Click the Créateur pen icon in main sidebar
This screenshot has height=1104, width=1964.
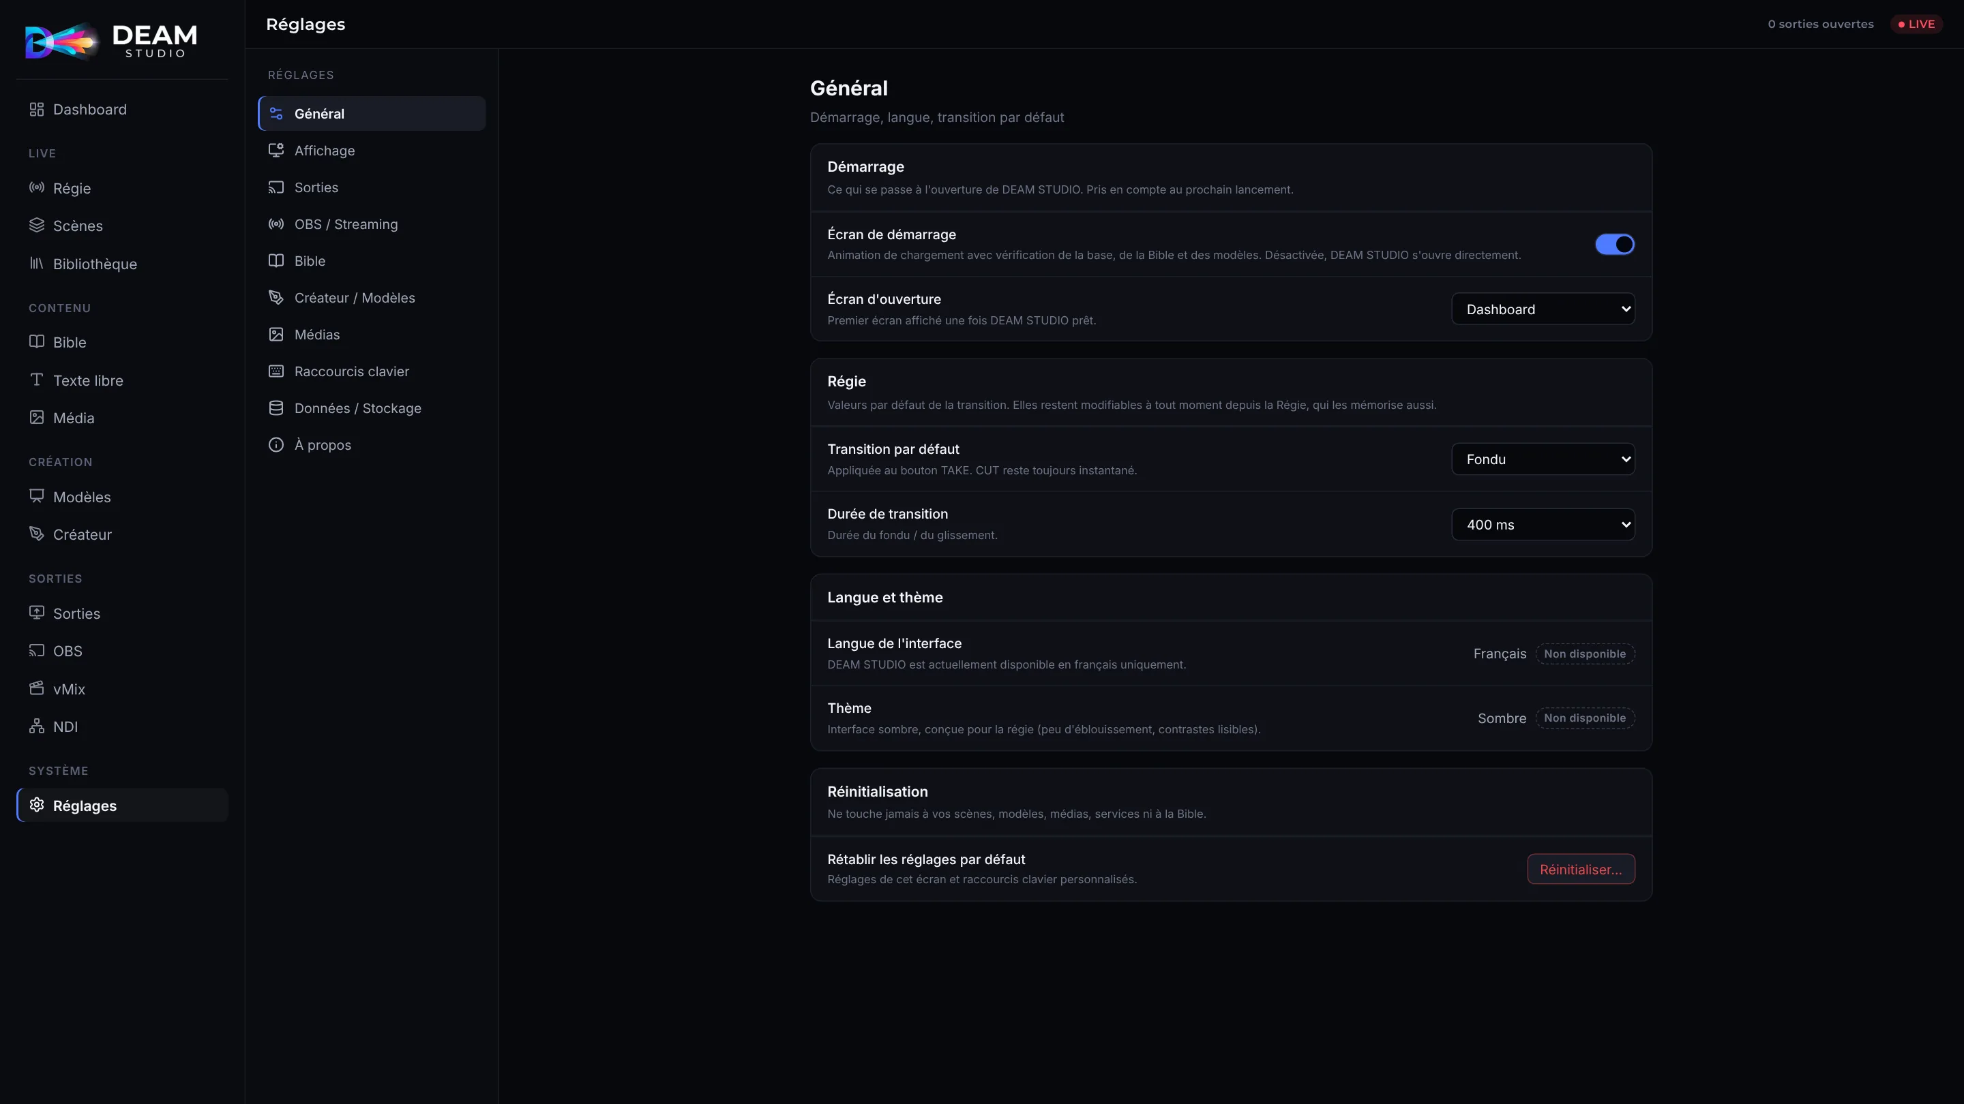click(x=37, y=534)
